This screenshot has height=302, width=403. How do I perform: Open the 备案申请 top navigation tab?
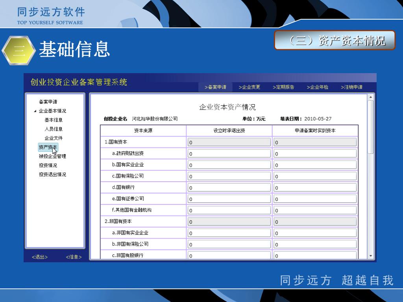pyautogui.click(x=215, y=87)
